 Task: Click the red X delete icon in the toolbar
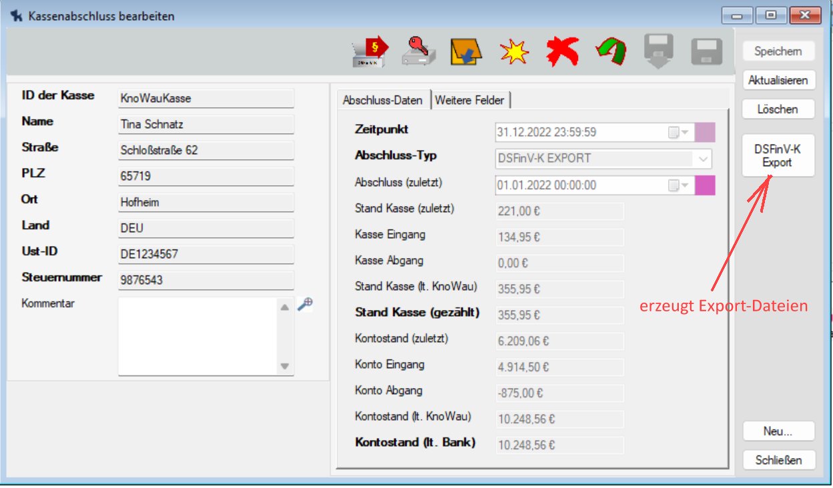click(562, 51)
